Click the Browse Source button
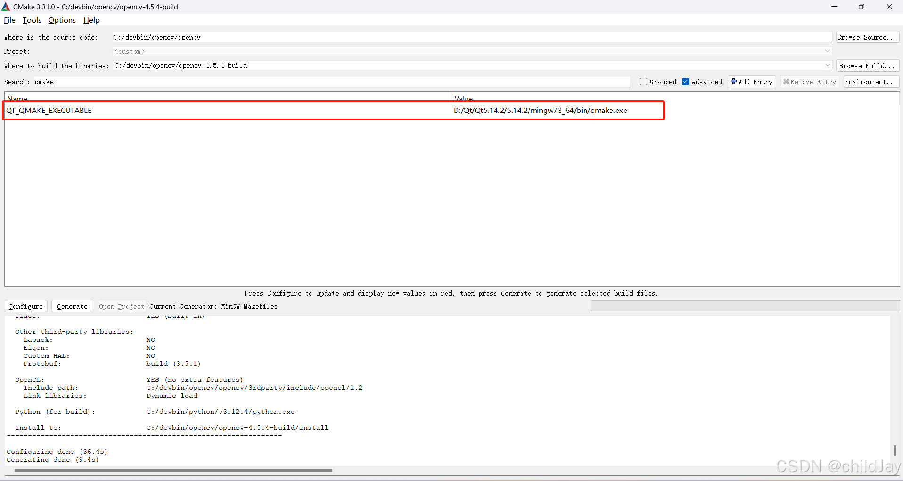This screenshot has height=481, width=903. (x=867, y=37)
